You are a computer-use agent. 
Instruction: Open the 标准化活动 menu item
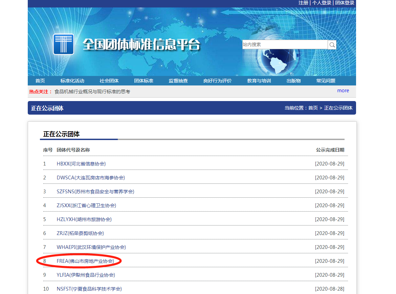point(72,81)
